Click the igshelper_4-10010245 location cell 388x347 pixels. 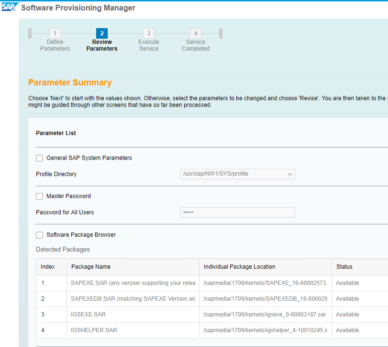point(265,330)
